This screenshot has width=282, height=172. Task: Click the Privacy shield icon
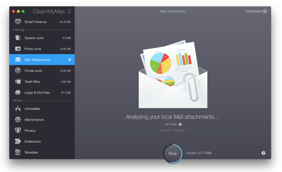18,131
